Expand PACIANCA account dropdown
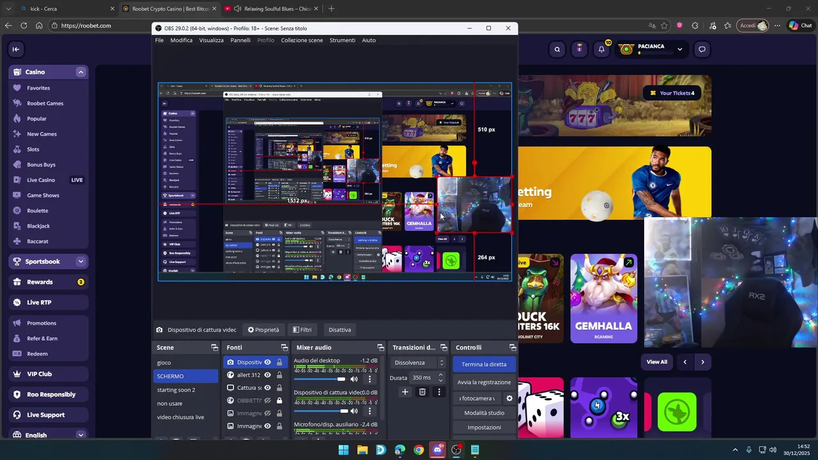This screenshot has width=818, height=460. [x=679, y=49]
